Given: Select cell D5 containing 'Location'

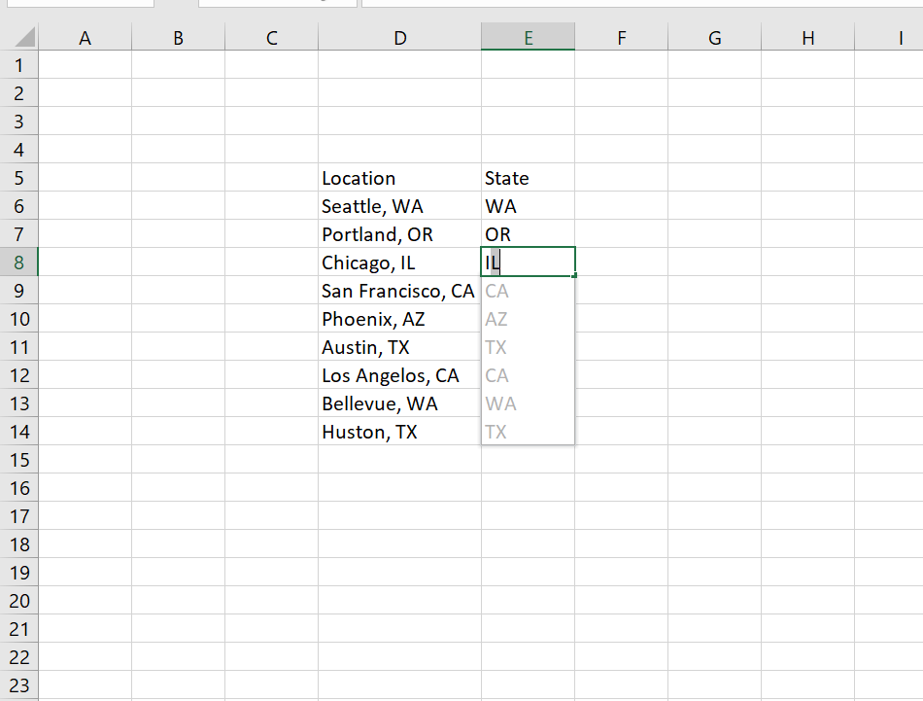Looking at the screenshot, I should [x=399, y=178].
